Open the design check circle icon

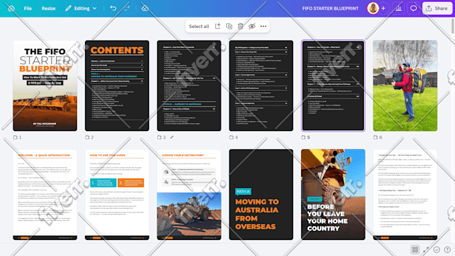436,249
